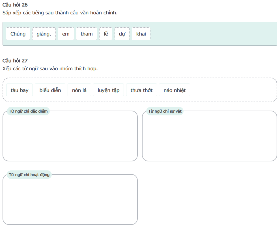Click the 'biểu diễn' word card

[50, 90]
